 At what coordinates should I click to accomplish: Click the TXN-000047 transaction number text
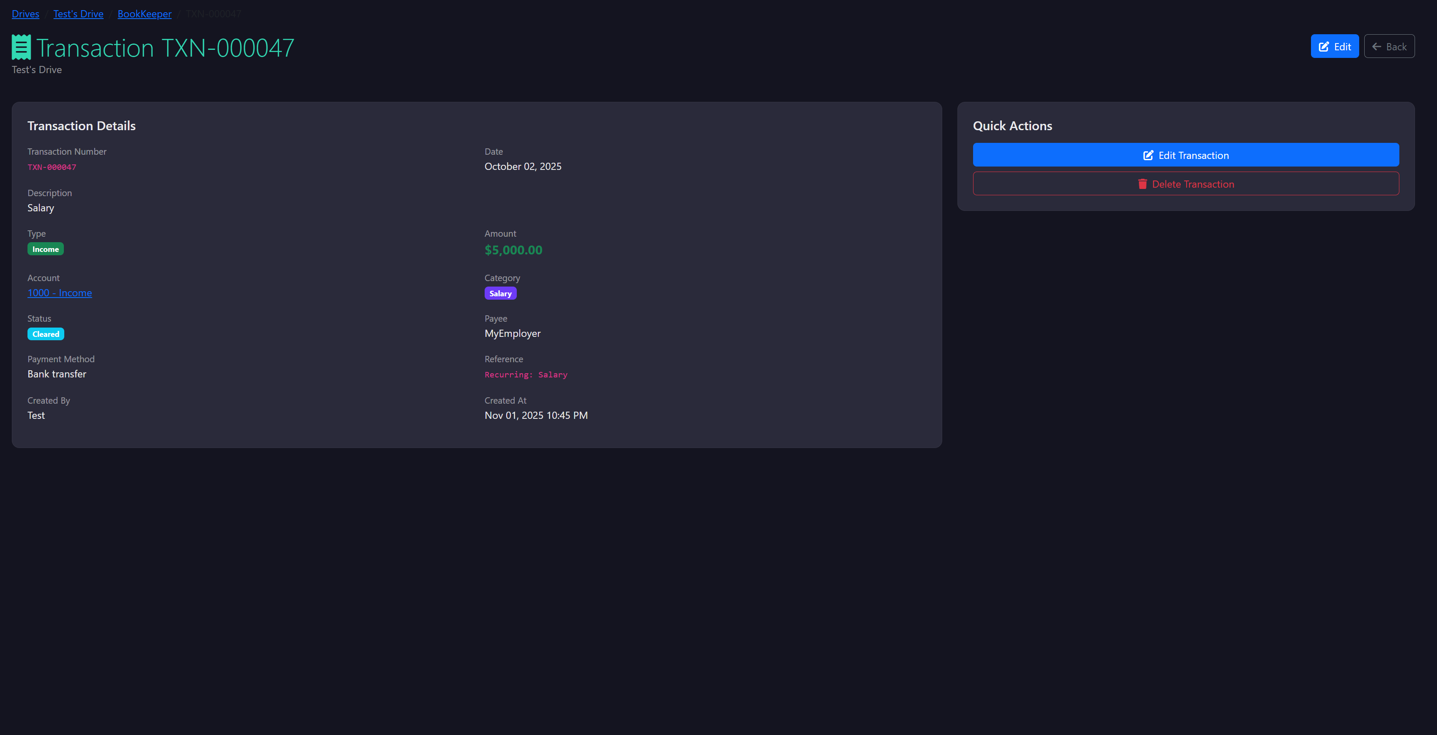(51, 167)
